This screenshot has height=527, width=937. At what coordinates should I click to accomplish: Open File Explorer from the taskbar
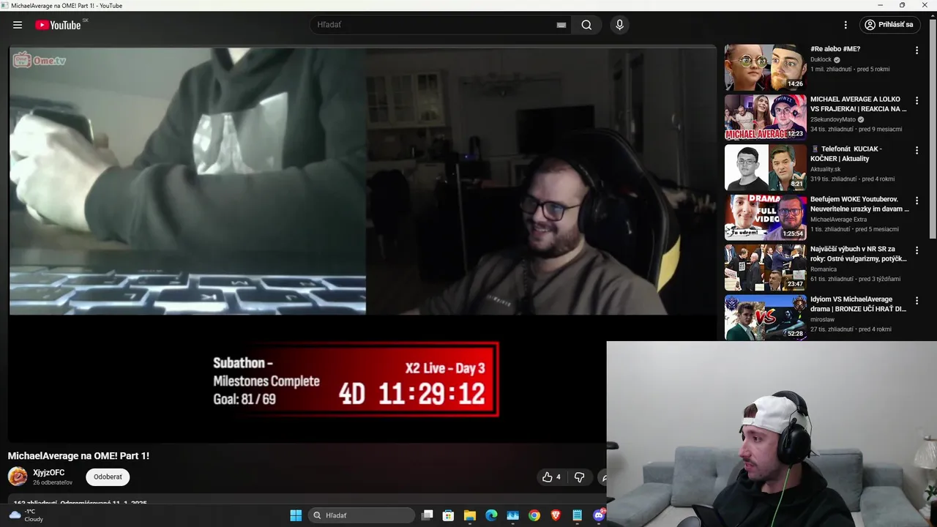[x=470, y=515]
